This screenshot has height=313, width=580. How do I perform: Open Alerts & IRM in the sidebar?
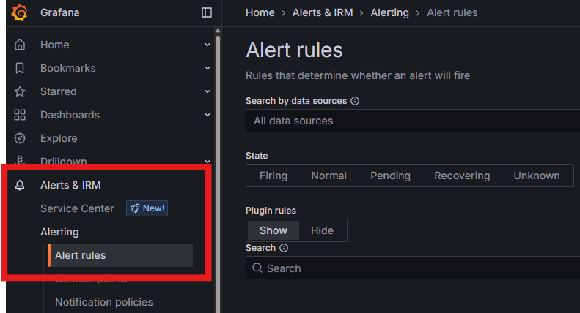pyautogui.click(x=70, y=185)
